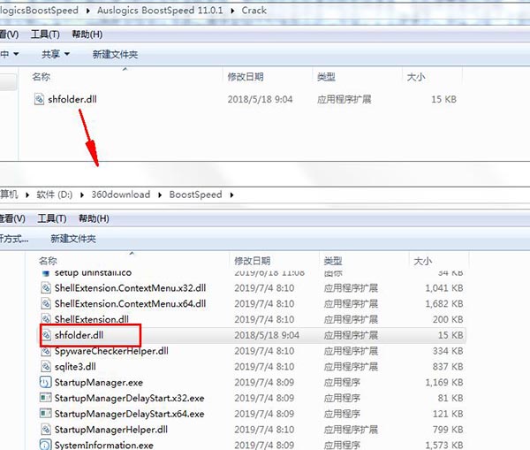
Task: Select SpywareCheckerHelper.dll filename
Action: click(x=111, y=351)
